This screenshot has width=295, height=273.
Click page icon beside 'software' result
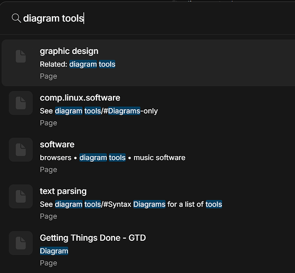click(21, 150)
